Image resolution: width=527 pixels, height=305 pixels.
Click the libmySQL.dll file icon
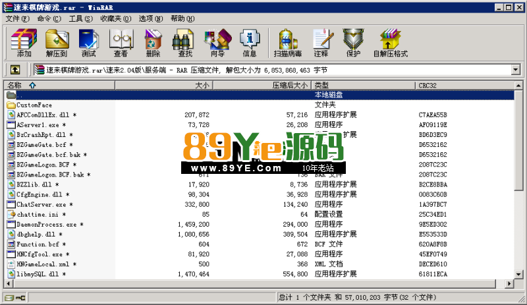pos(11,274)
